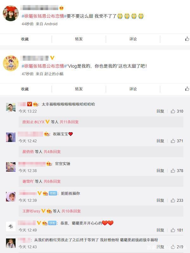This screenshot has width=190, height=253.
Task: Open 评论 on the first post
Action: point(133,39)
